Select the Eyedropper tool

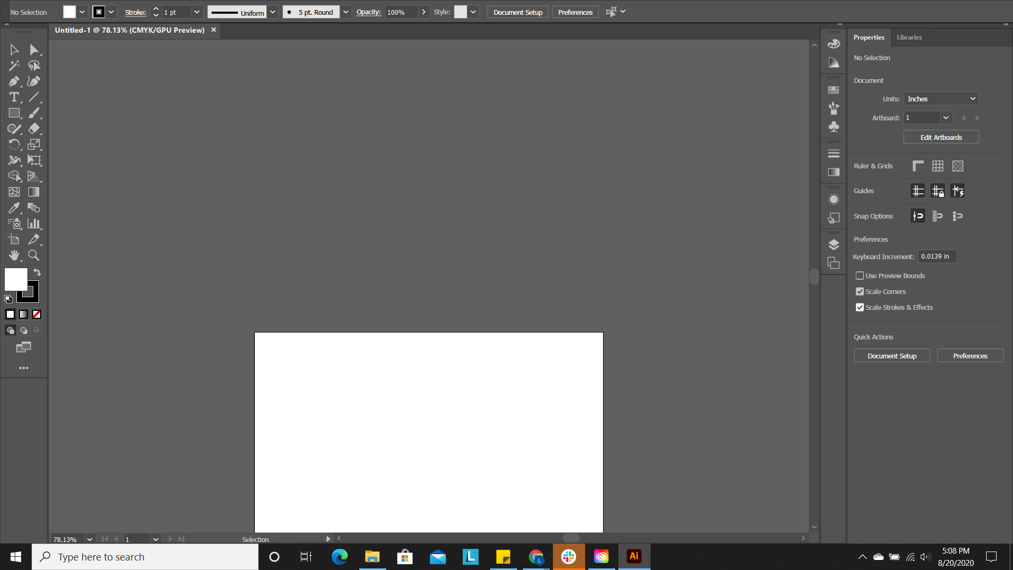click(14, 208)
